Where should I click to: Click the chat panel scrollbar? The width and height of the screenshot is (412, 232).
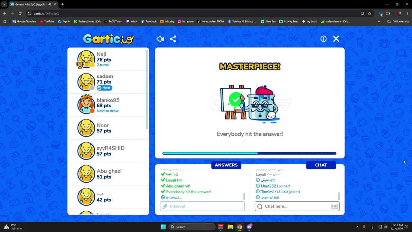339,196
